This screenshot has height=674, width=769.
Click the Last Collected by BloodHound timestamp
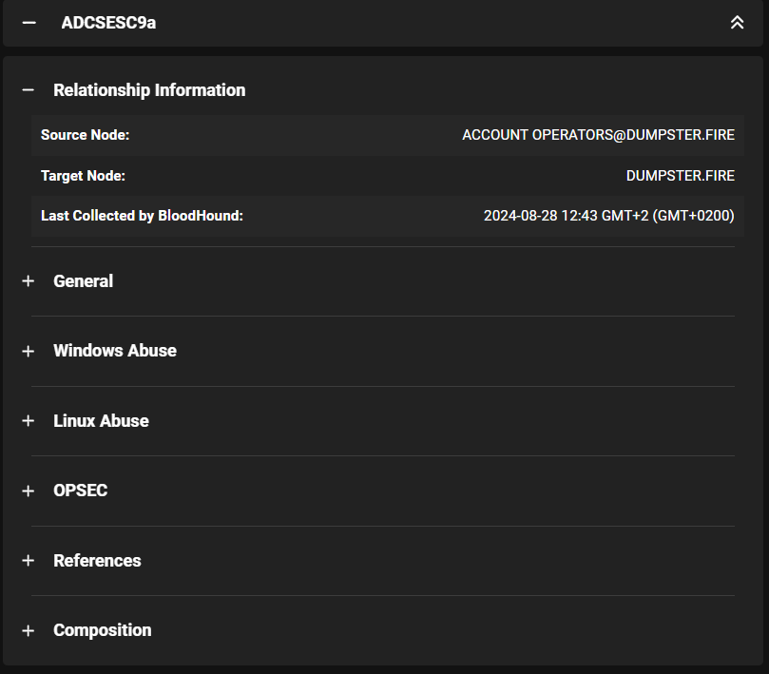608,216
